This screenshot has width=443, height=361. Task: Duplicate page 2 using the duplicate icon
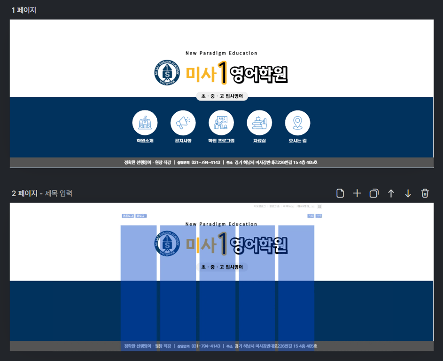(x=374, y=193)
